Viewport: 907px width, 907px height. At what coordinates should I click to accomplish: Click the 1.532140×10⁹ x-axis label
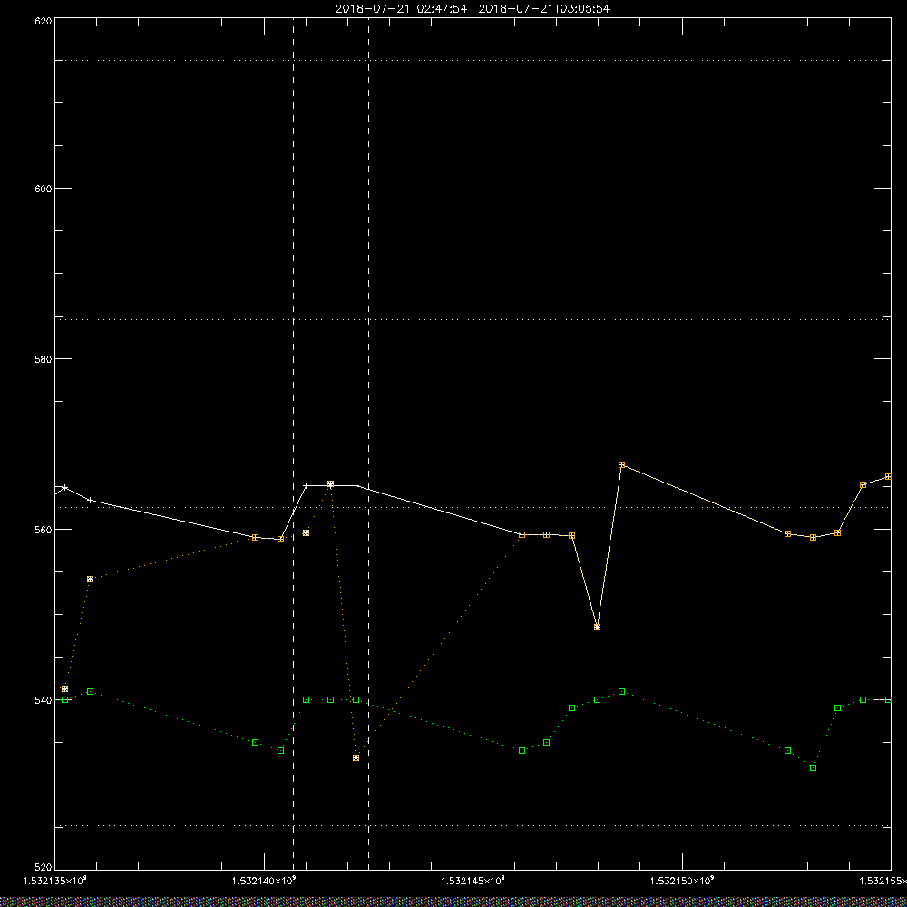coord(264,881)
